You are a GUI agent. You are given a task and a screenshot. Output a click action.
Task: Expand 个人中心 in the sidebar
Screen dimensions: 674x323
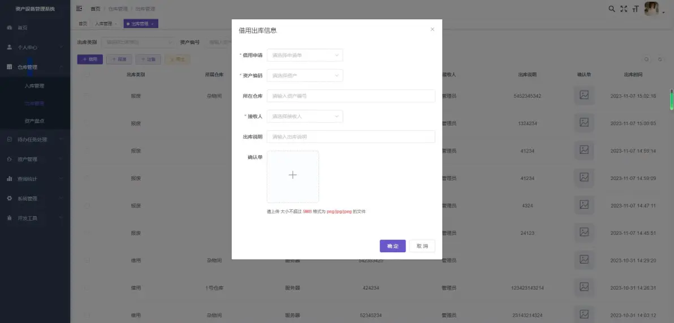point(35,48)
